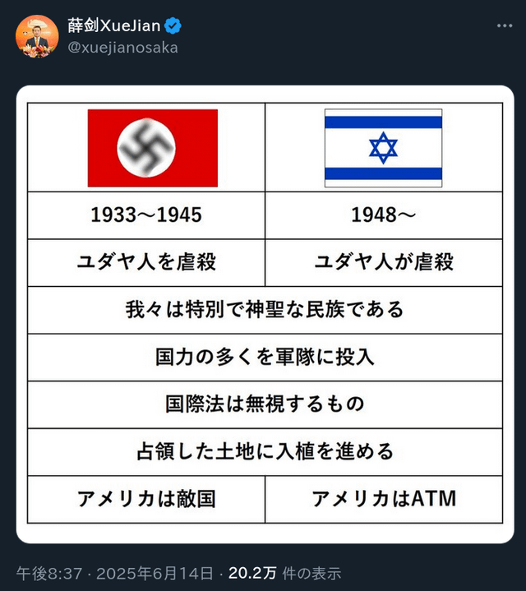Viewport: 526px width, 591px height.
Task: Click the 占領した土地に入植を進める row
Action: click(x=265, y=451)
